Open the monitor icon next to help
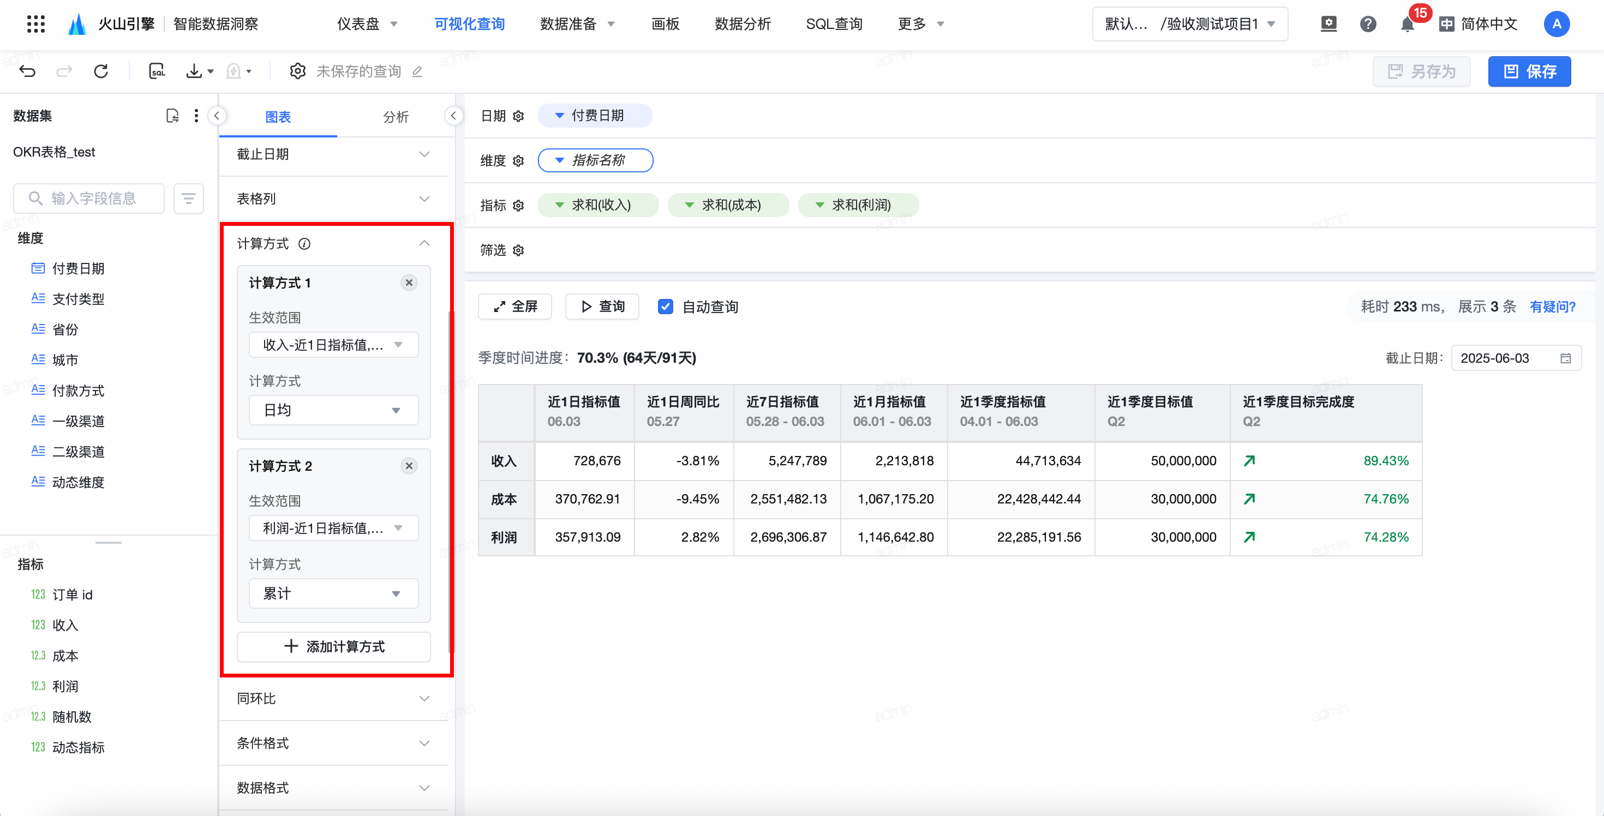Image resolution: width=1604 pixels, height=816 pixels. click(1328, 23)
